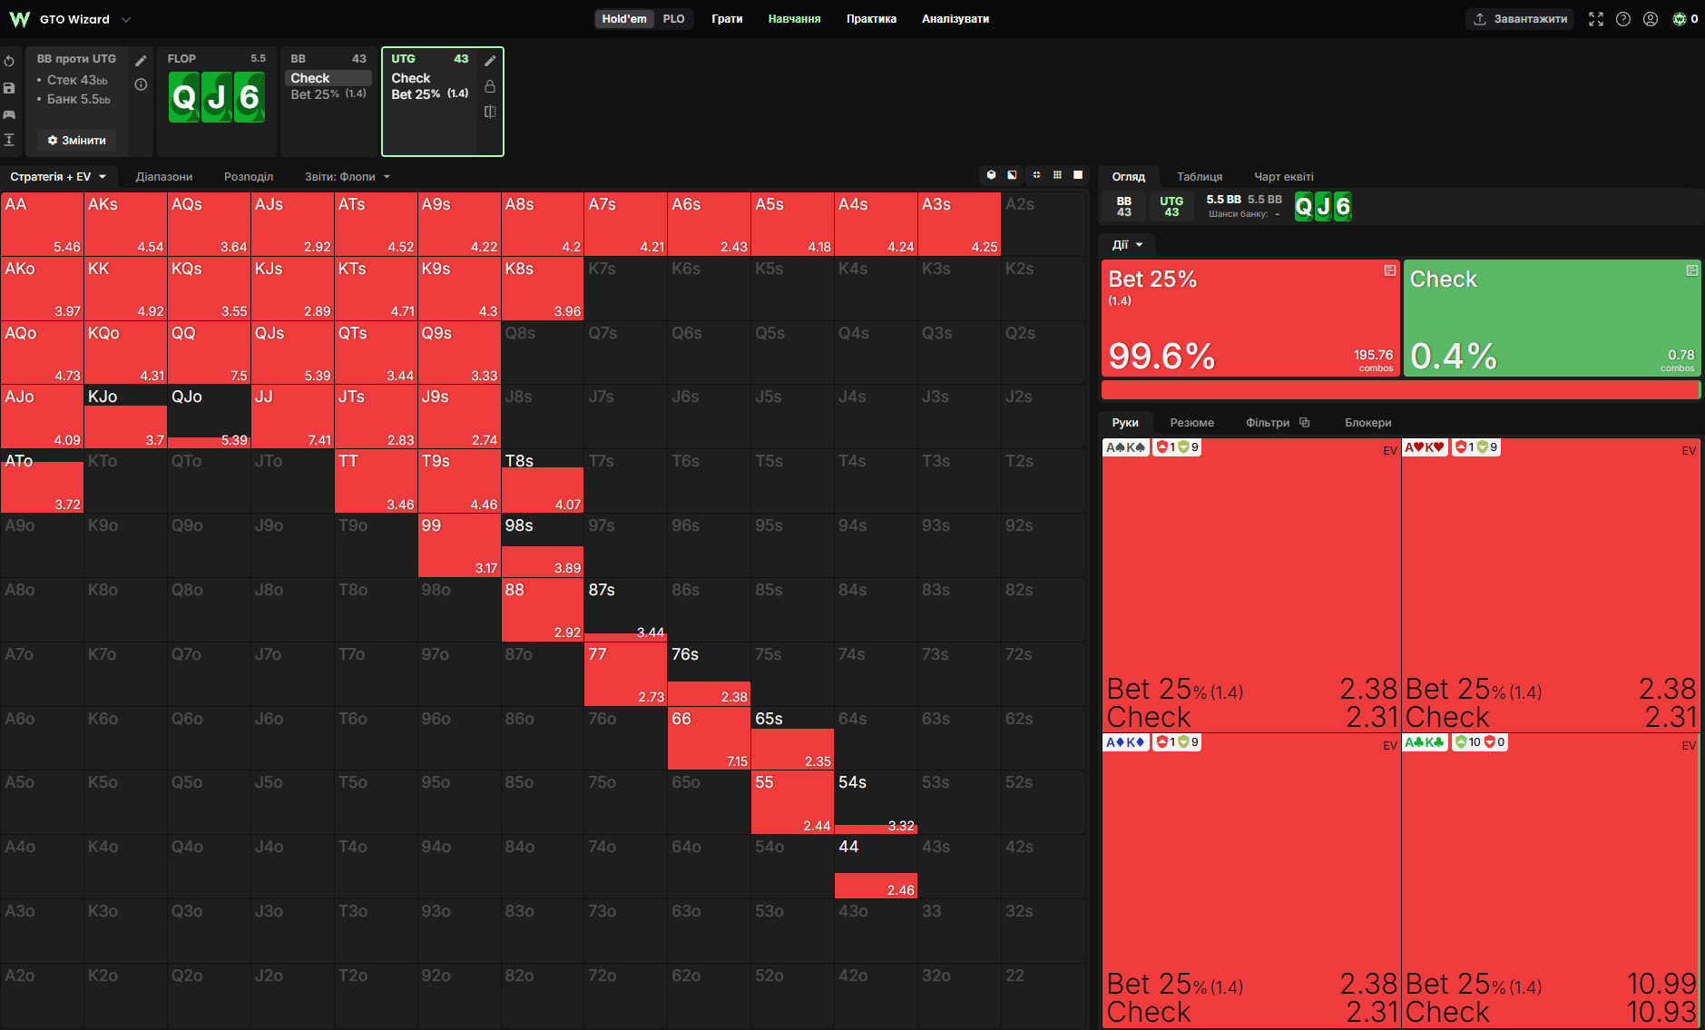Open the Дії dropdown
This screenshot has height=1030, width=1705.
coord(1128,245)
